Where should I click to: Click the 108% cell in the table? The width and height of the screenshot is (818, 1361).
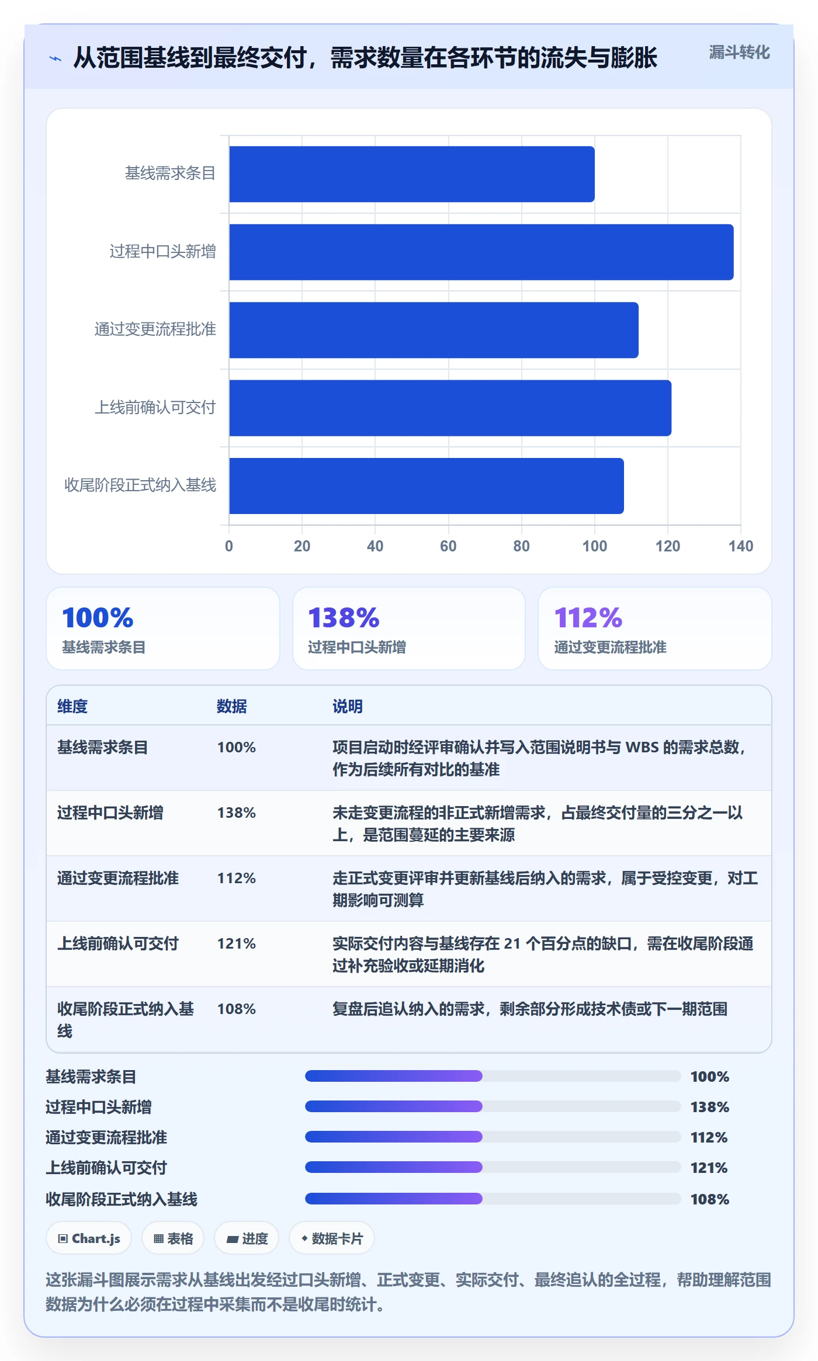pyautogui.click(x=237, y=1009)
